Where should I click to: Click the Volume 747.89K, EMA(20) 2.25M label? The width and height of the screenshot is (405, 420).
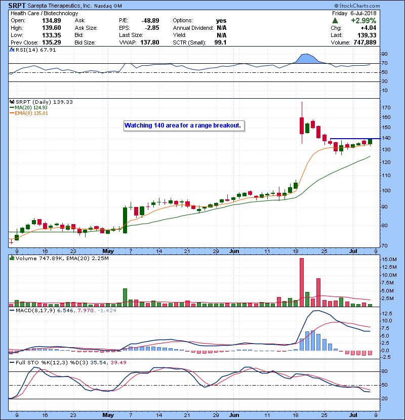[x=62, y=258]
